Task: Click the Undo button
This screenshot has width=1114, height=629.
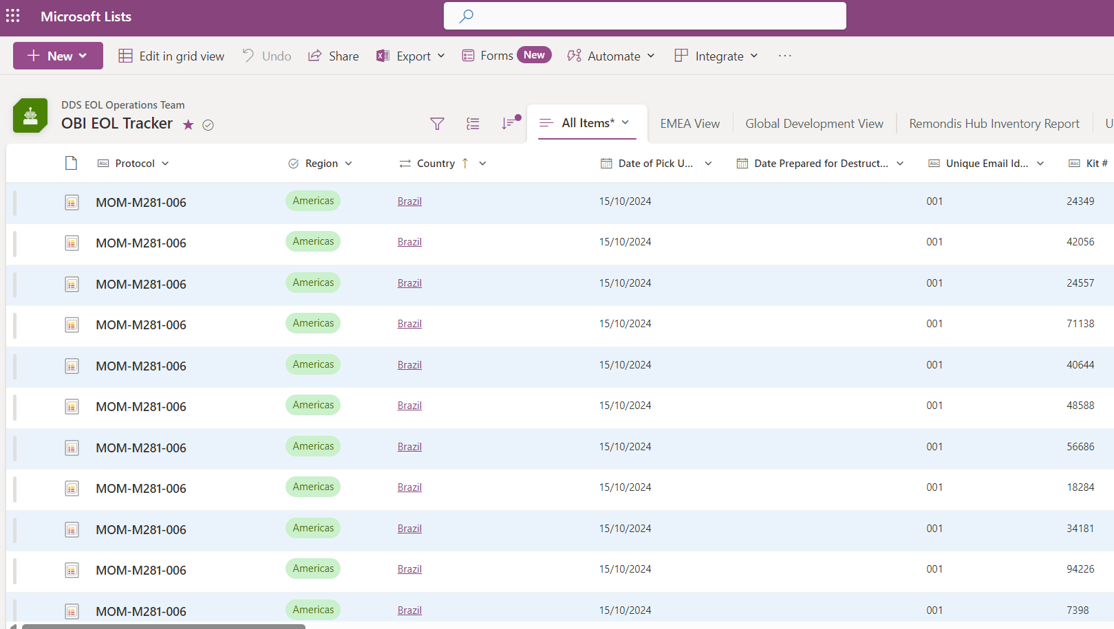Action: tap(267, 56)
